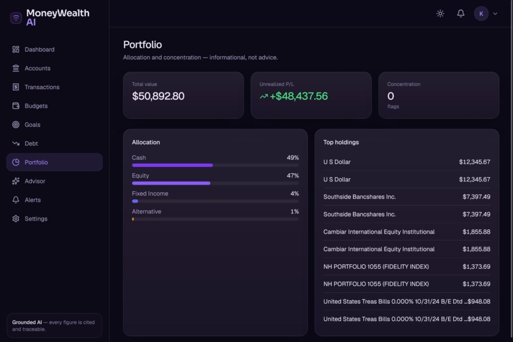Navigate to Budgets
This screenshot has width=513, height=342.
click(54, 106)
